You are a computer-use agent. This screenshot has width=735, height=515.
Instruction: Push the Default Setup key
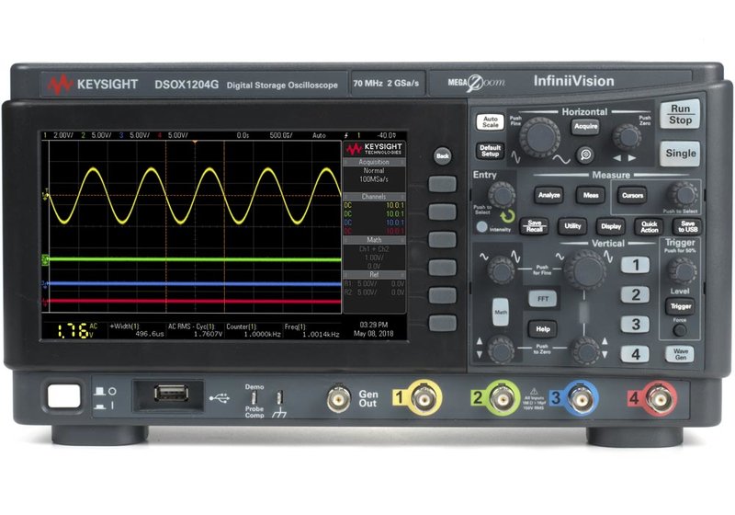[491, 151]
